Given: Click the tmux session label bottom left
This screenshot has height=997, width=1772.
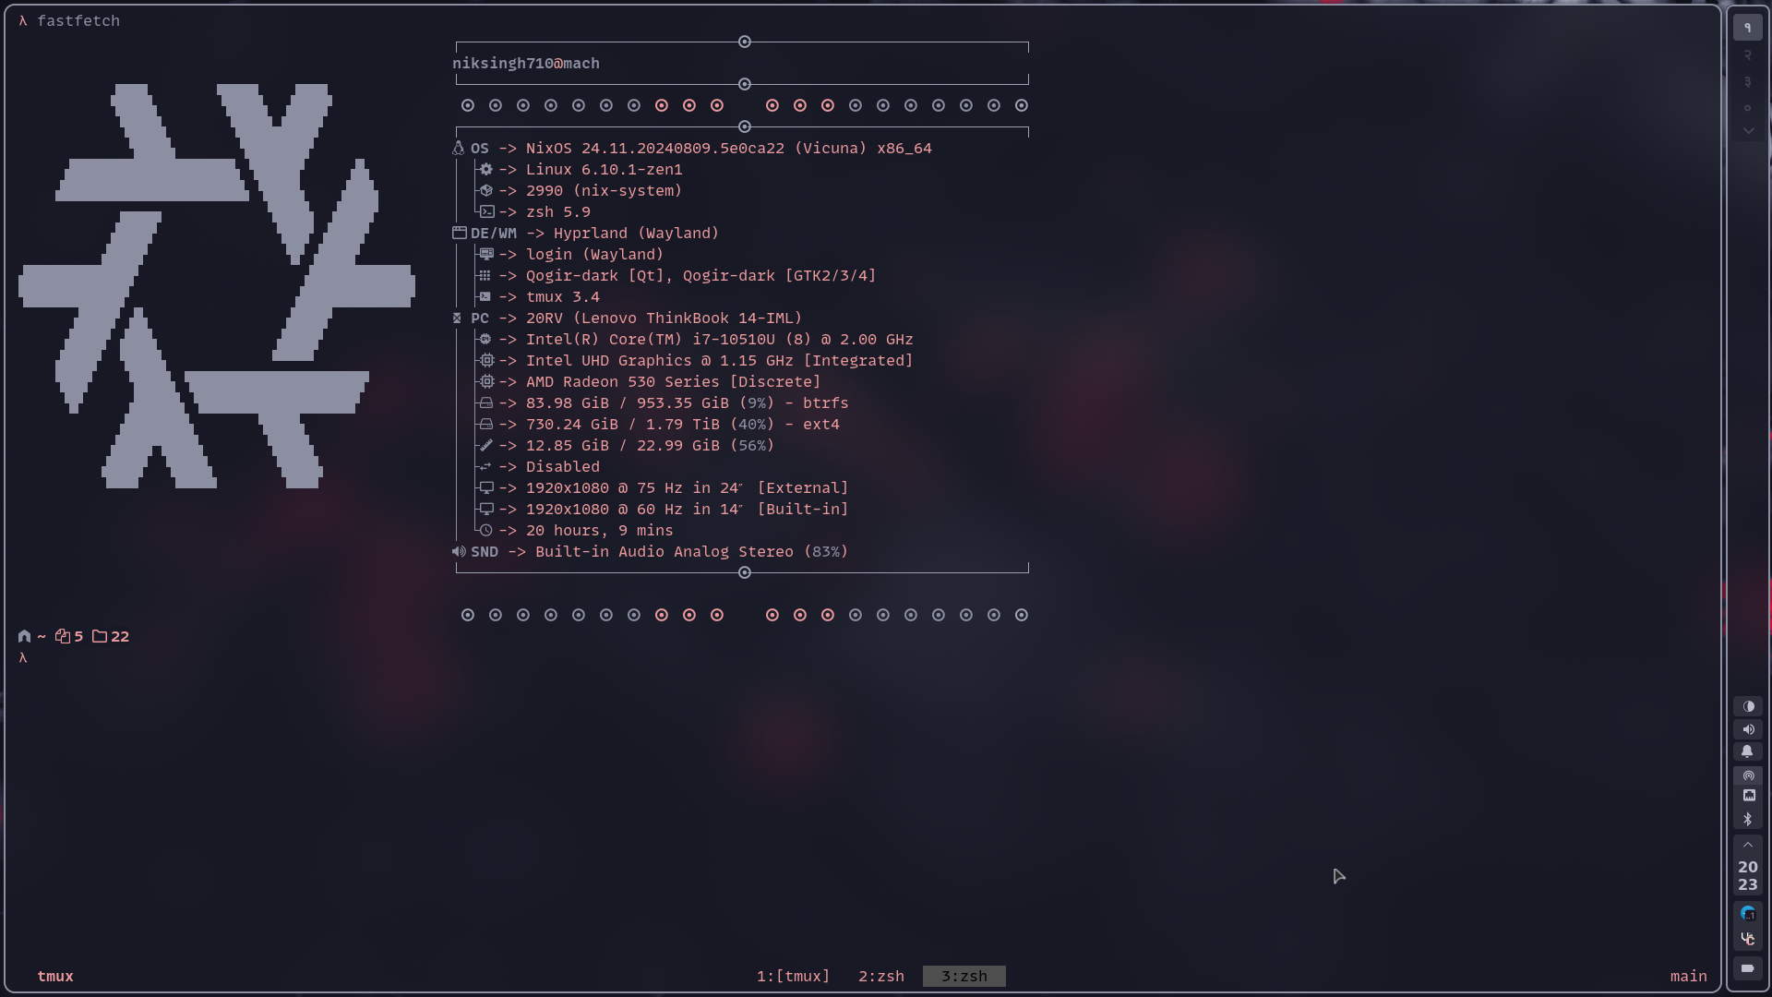Looking at the screenshot, I should pos(55,976).
